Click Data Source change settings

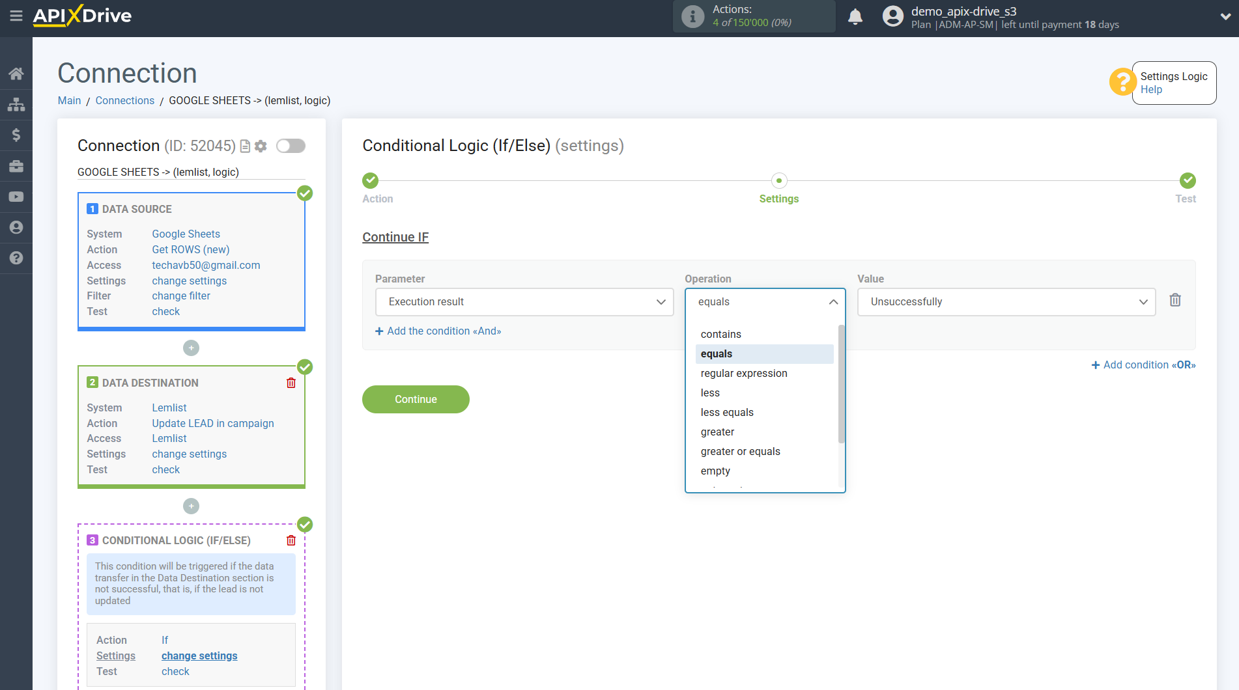[190, 281]
